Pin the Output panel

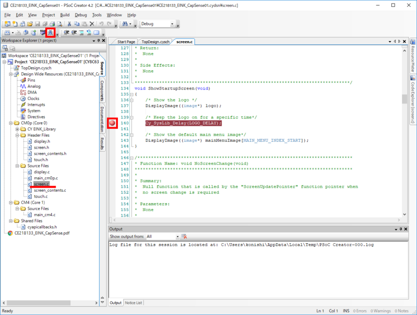[x=401, y=229]
